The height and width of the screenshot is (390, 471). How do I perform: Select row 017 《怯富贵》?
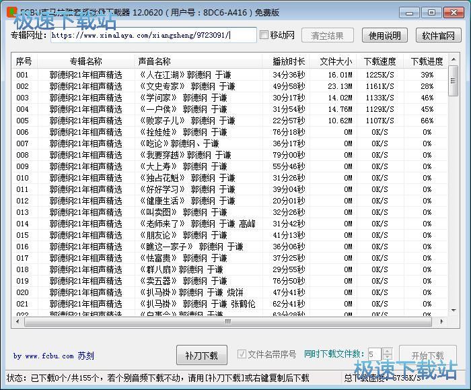[x=230, y=258]
